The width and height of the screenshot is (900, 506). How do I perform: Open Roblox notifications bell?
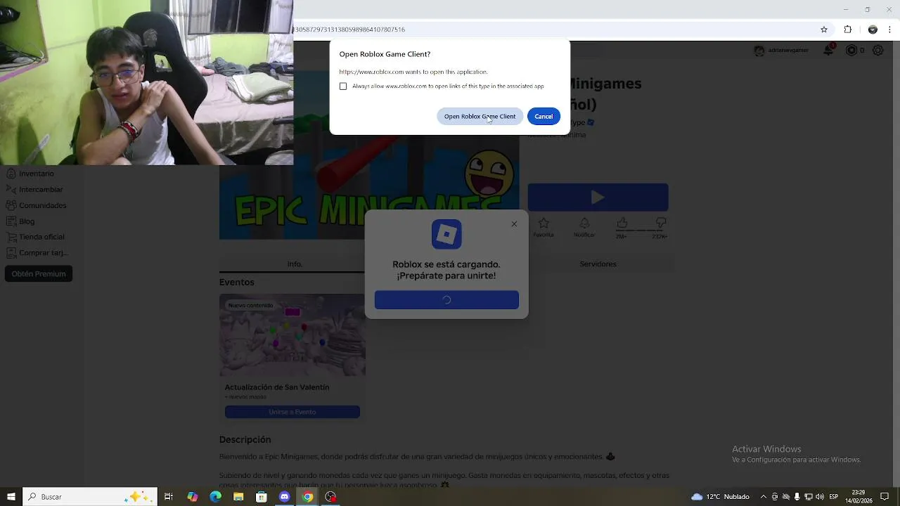(x=828, y=50)
